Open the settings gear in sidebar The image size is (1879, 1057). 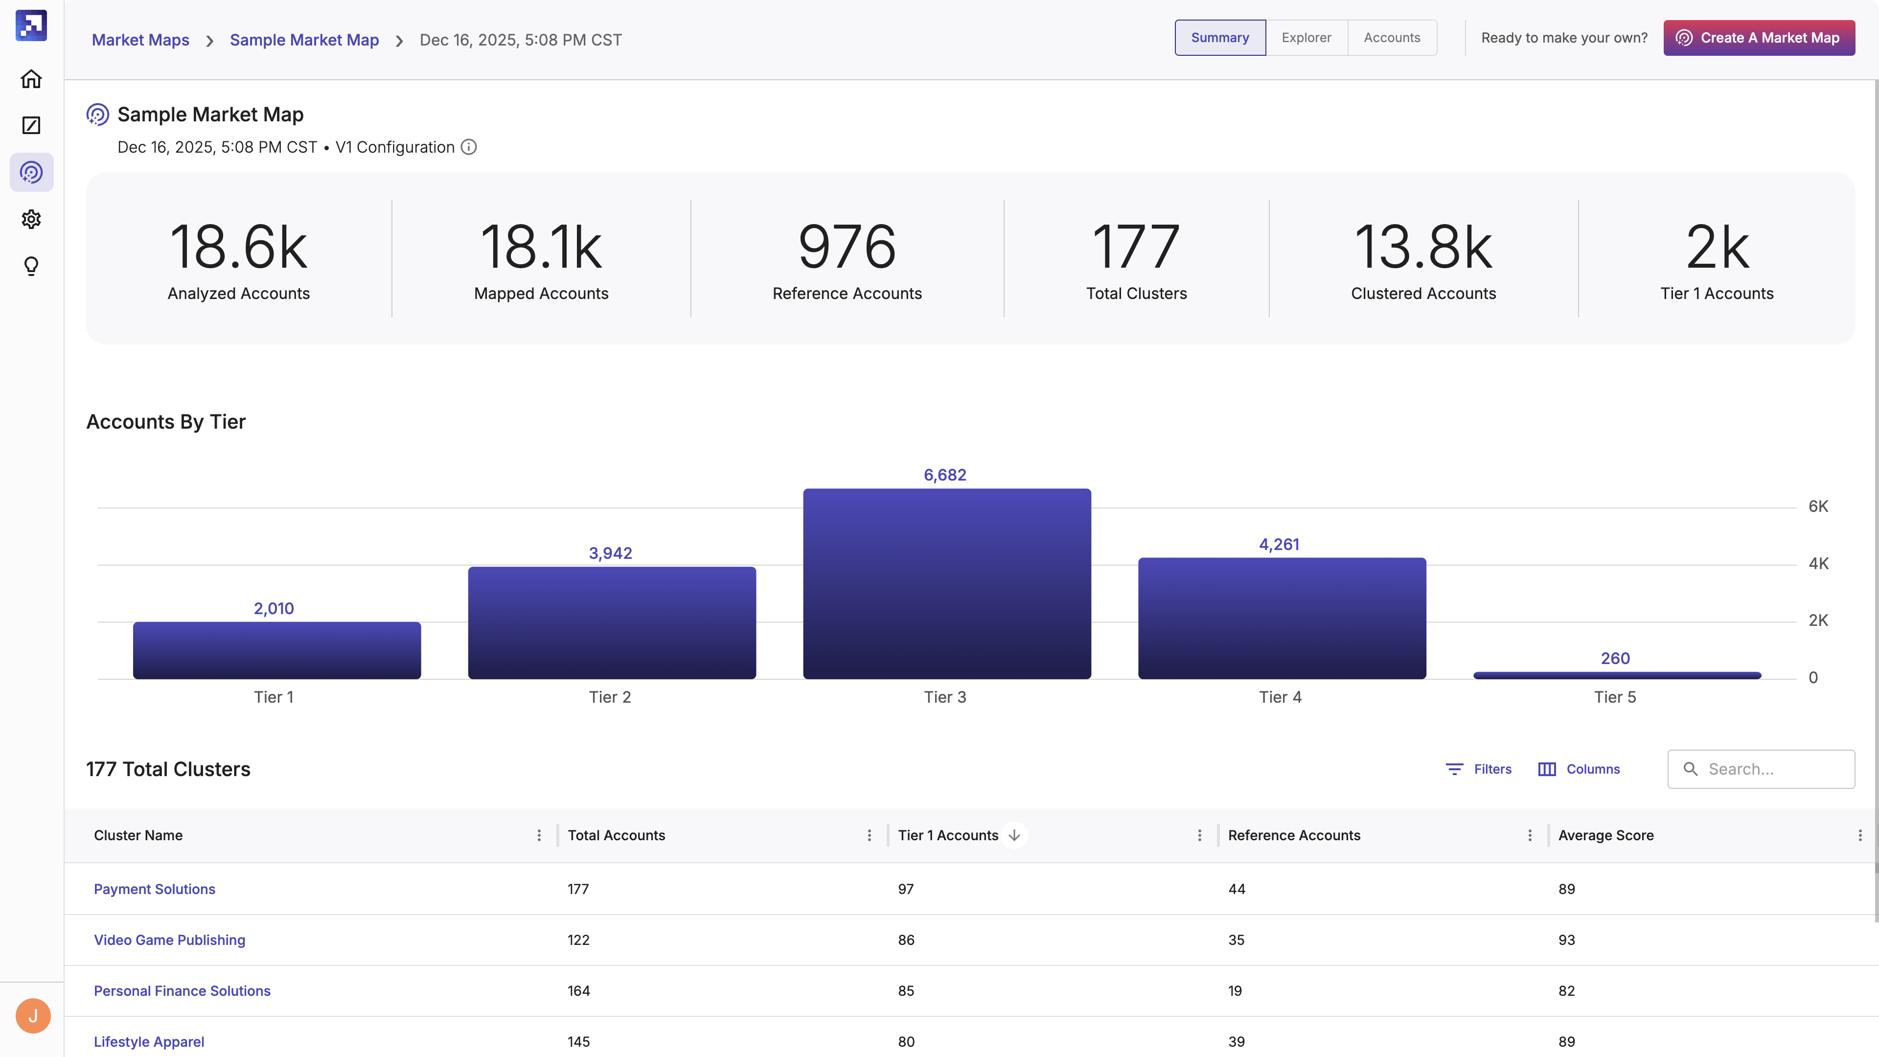[31, 219]
